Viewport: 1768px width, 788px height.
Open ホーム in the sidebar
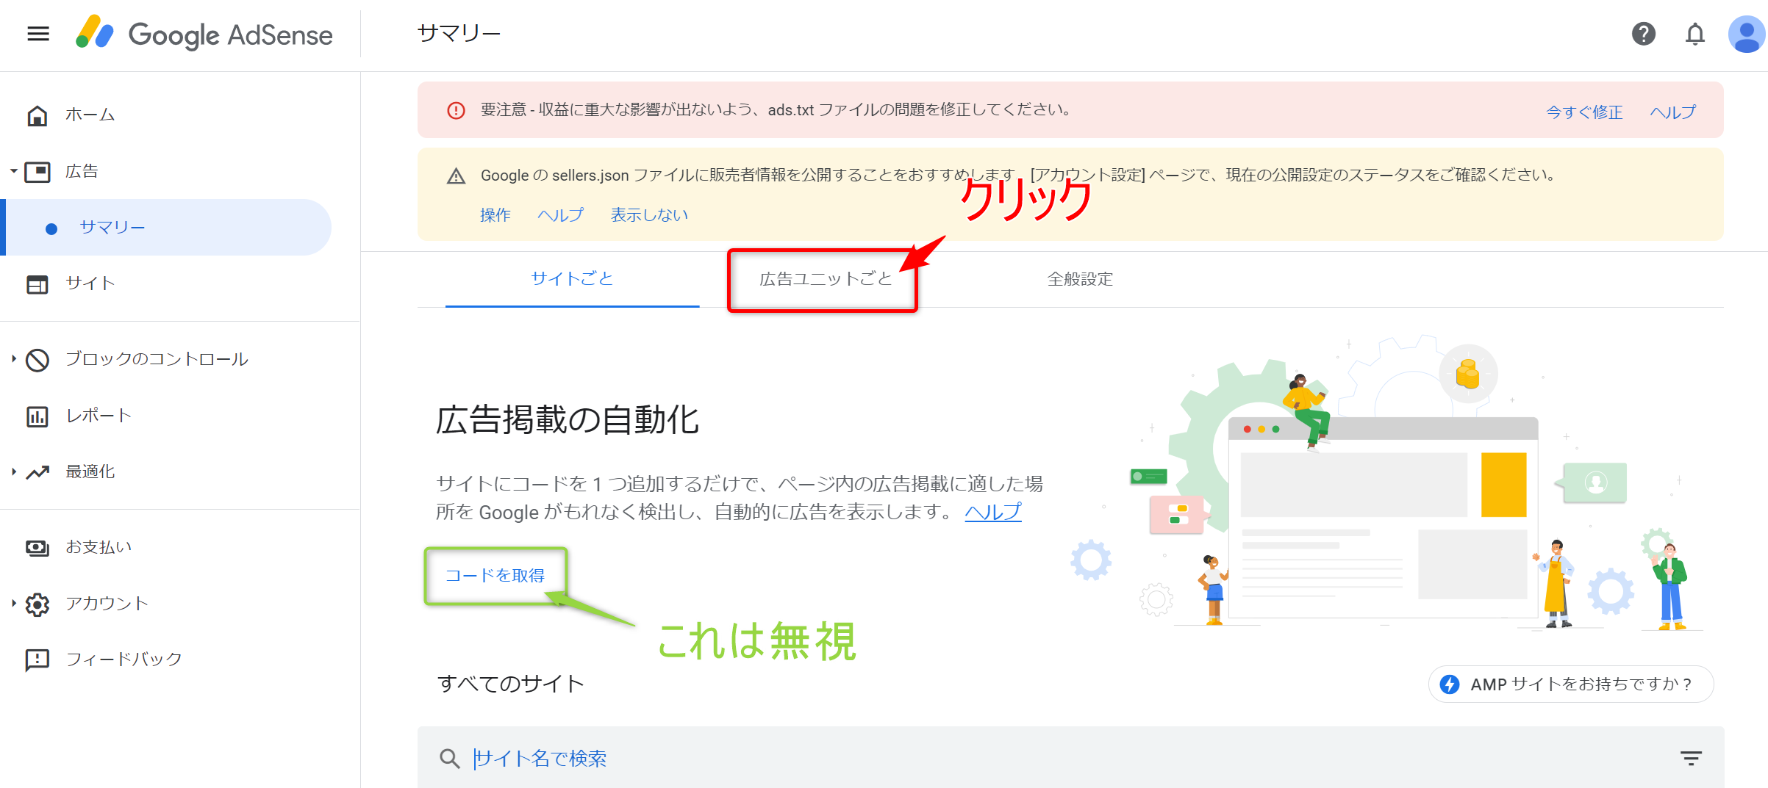click(x=90, y=115)
